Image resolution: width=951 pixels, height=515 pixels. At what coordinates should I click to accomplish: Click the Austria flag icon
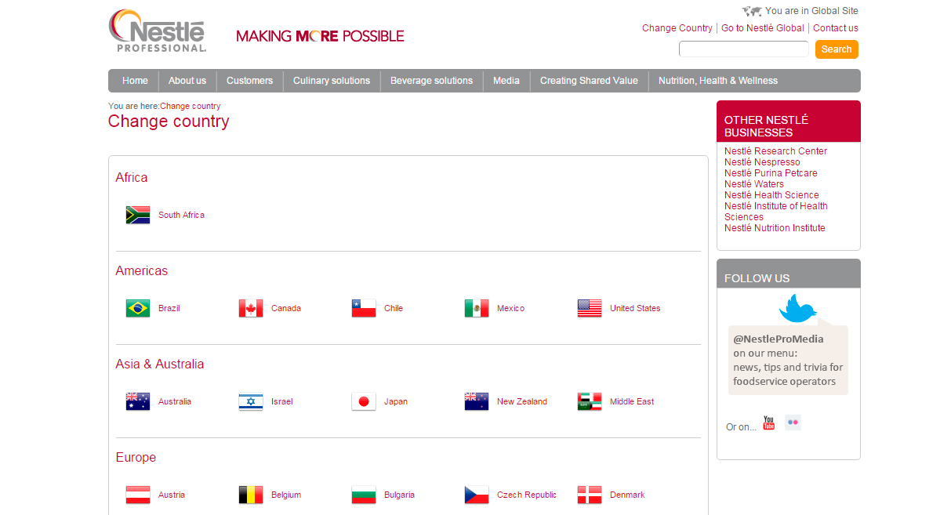point(138,495)
